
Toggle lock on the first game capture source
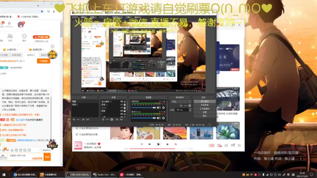coord(124,102)
